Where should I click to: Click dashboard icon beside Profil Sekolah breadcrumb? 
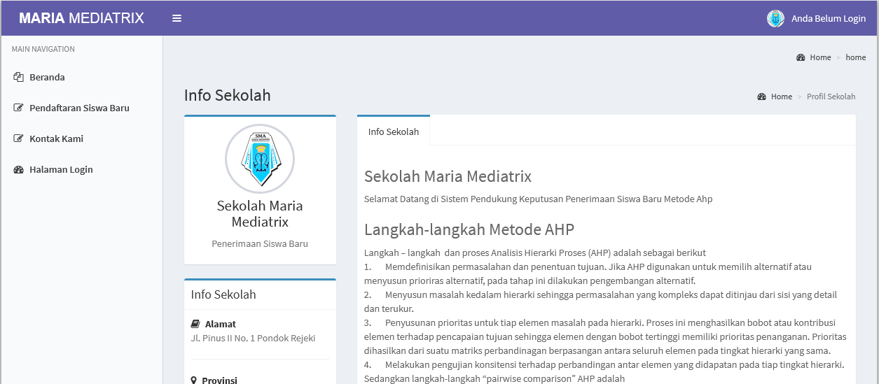pyautogui.click(x=761, y=97)
